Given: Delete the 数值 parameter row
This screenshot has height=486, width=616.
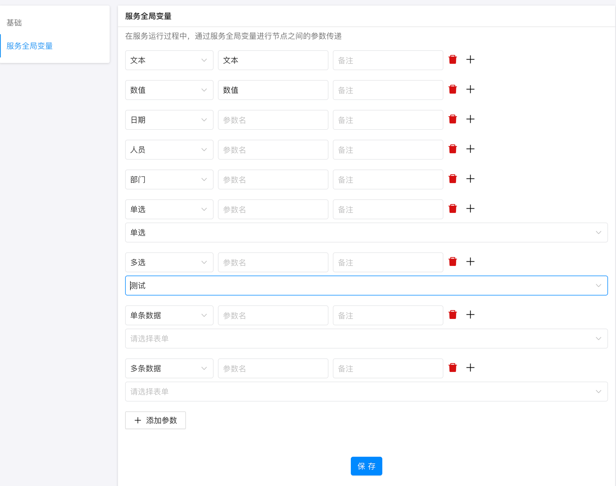Looking at the screenshot, I should click(452, 89).
